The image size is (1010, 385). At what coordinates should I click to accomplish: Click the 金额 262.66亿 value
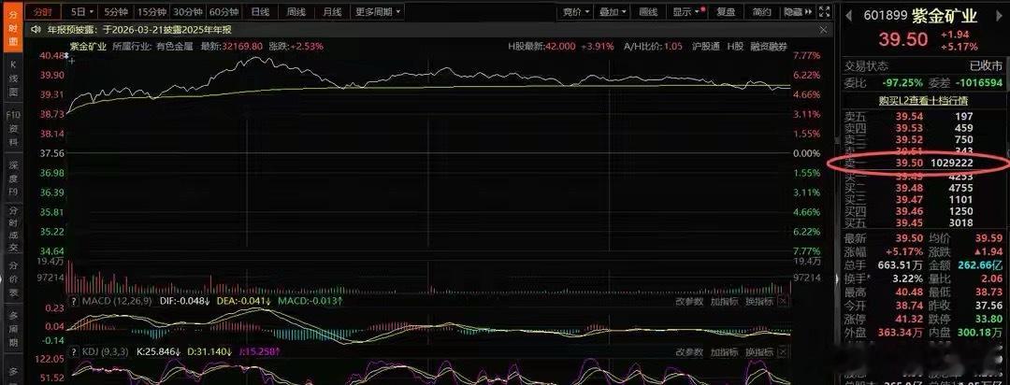[x=979, y=265]
